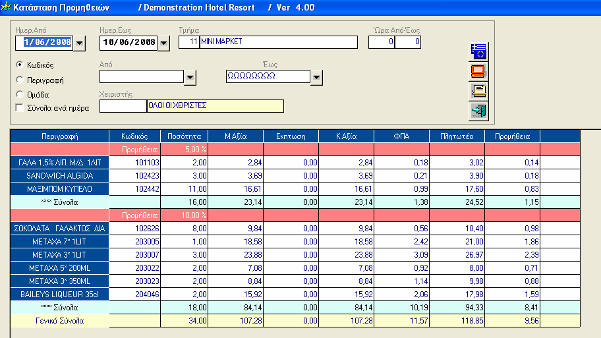Select the Ομάδα radio button
Viewport: 601px width, 338px height.
coord(20,94)
